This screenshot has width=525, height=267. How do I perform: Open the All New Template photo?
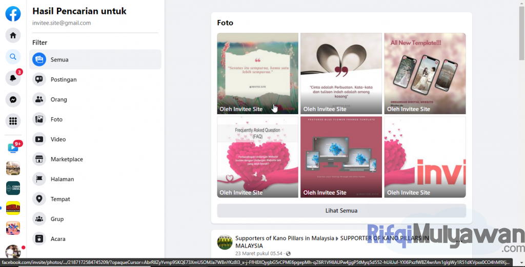[x=425, y=73]
